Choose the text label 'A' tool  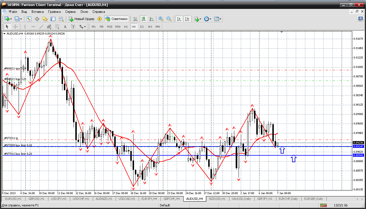[x=65, y=27]
